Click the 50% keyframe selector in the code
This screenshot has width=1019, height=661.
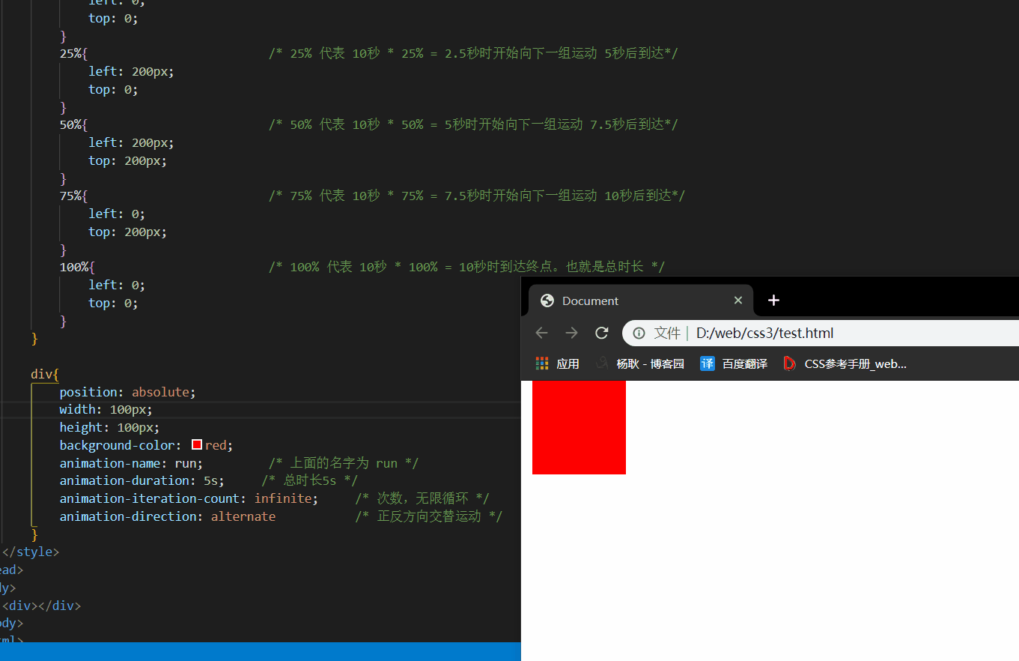point(73,124)
